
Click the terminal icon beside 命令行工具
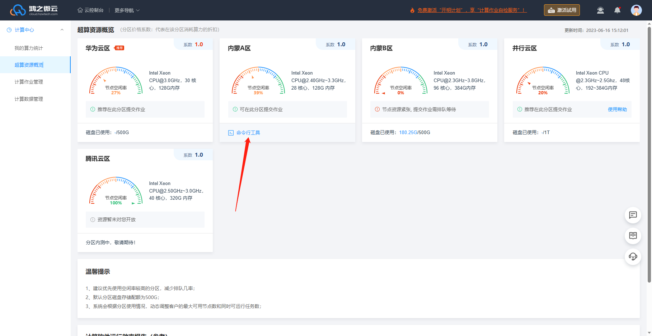pos(231,133)
